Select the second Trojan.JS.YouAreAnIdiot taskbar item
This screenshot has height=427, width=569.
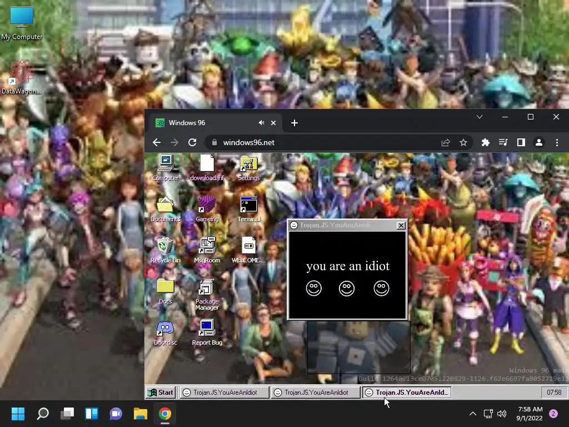pyautogui.click(x=316, y=392)
